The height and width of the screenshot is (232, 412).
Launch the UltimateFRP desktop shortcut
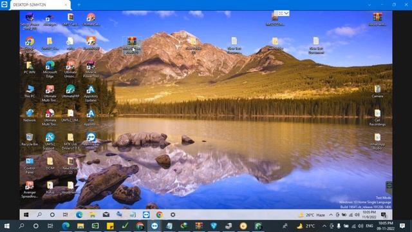point(70,92)
